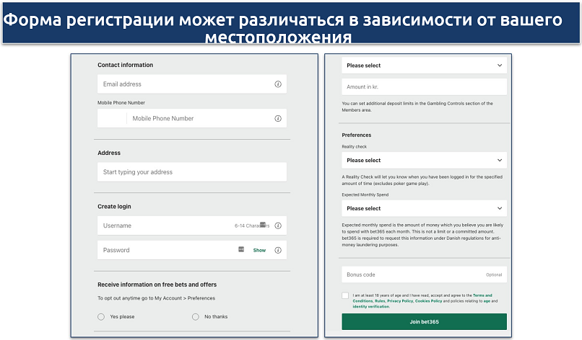The width and height of the screenshot is (582, 340).
Task: Click the password manager icon in Password field
Action: [x=241, y=249]
